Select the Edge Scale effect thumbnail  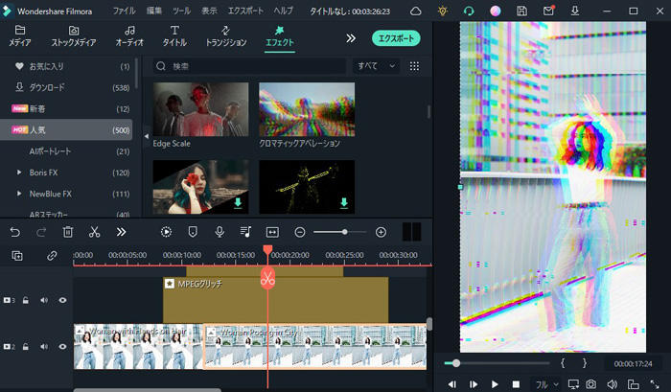pos(200,109)
